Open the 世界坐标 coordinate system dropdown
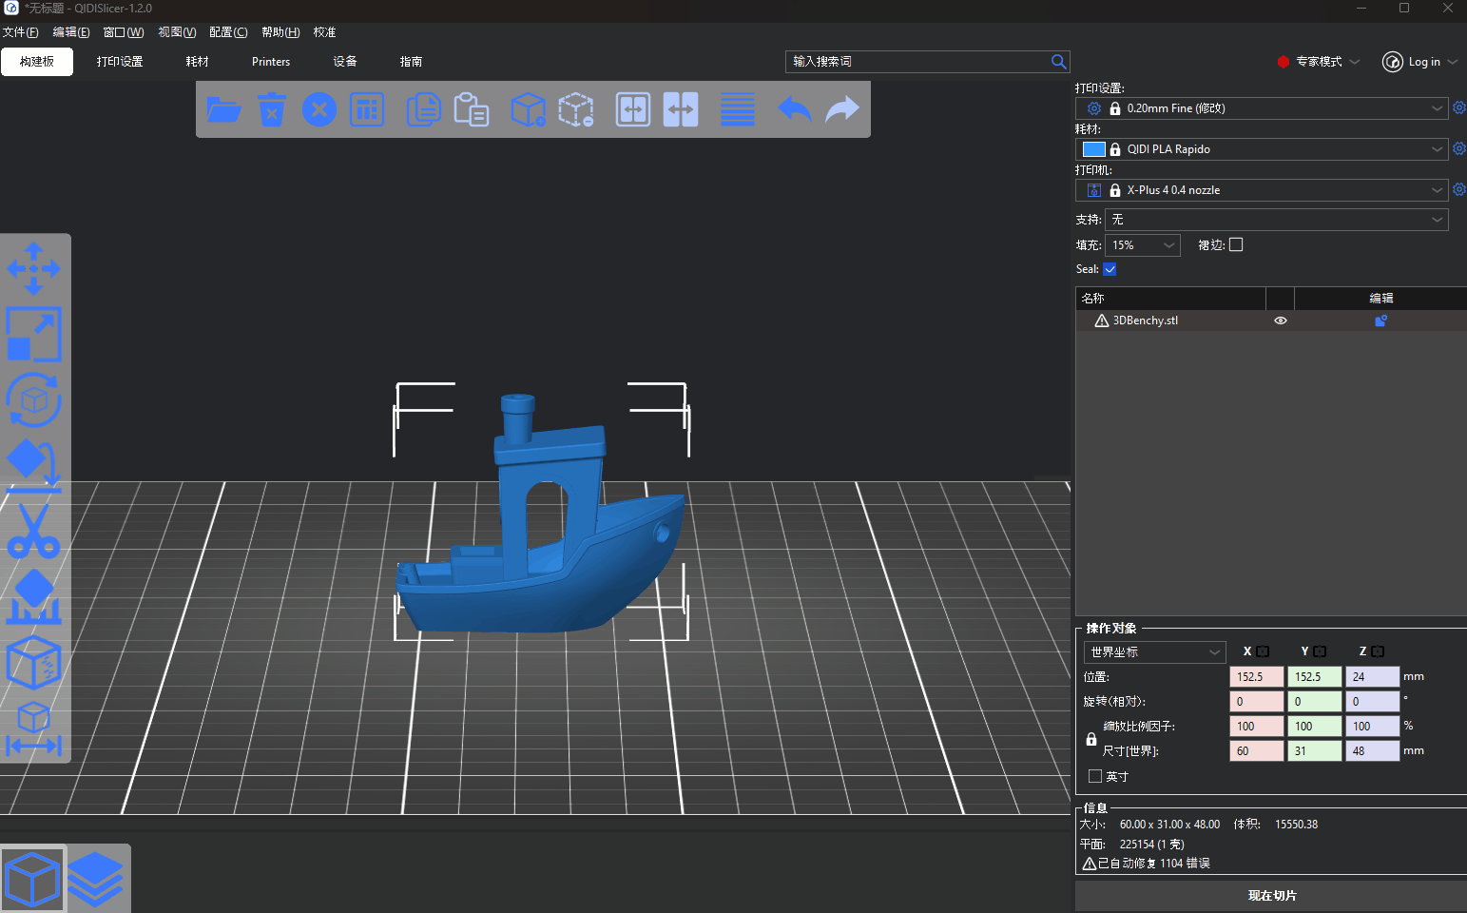Screen dimensions: 1467x913 [1154, 652]
